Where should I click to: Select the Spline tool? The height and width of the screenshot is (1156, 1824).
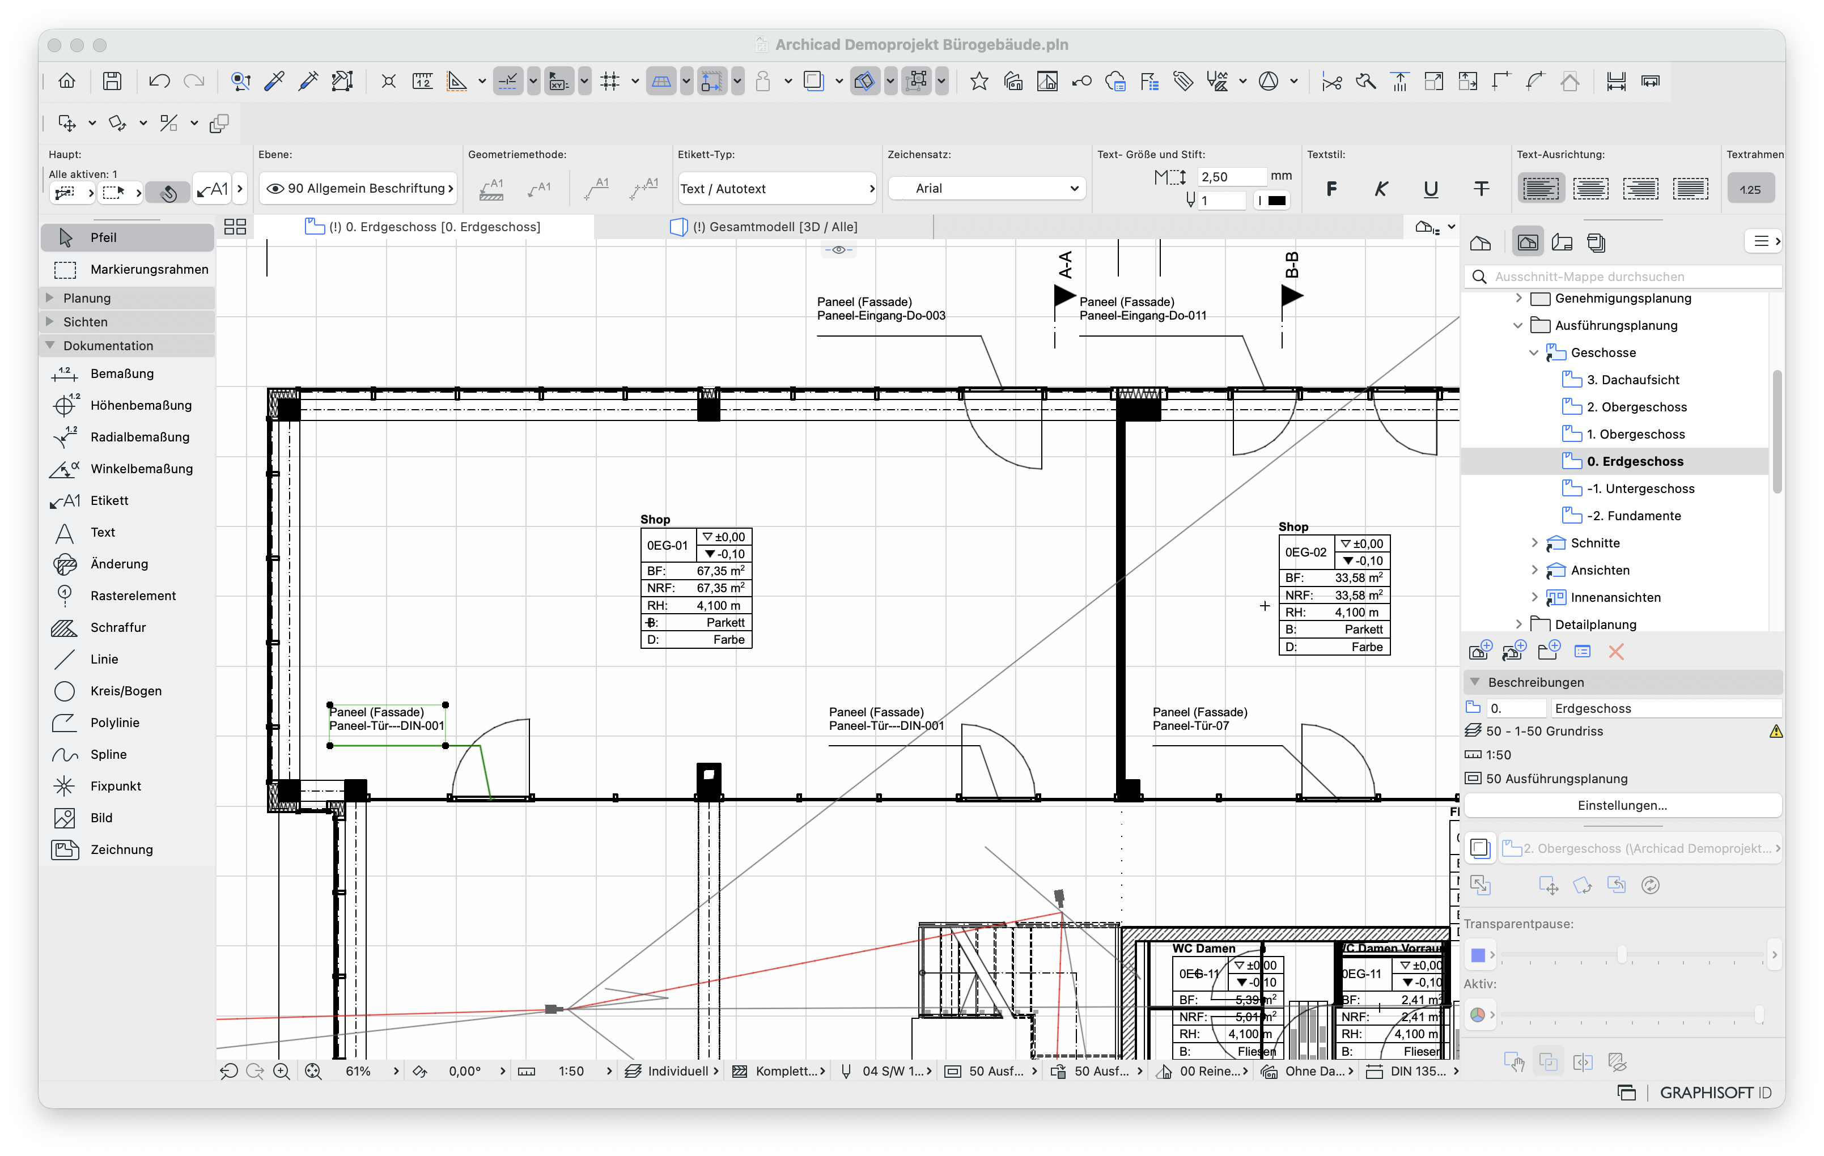128,755
